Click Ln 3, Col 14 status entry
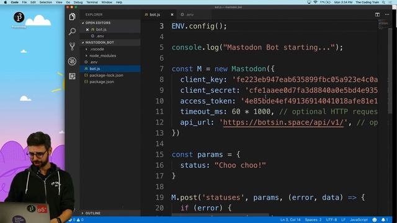 [x=290, y=220]
